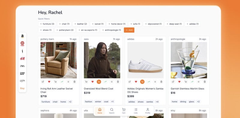This screenshot has width=240, height=118.
Task: Open the wool coat product image
Action: point(102,60)
